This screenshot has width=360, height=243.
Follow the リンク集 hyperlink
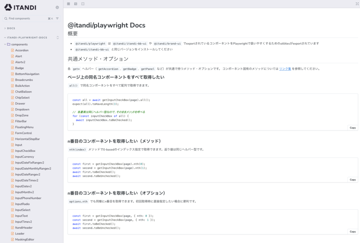[285, 69]
